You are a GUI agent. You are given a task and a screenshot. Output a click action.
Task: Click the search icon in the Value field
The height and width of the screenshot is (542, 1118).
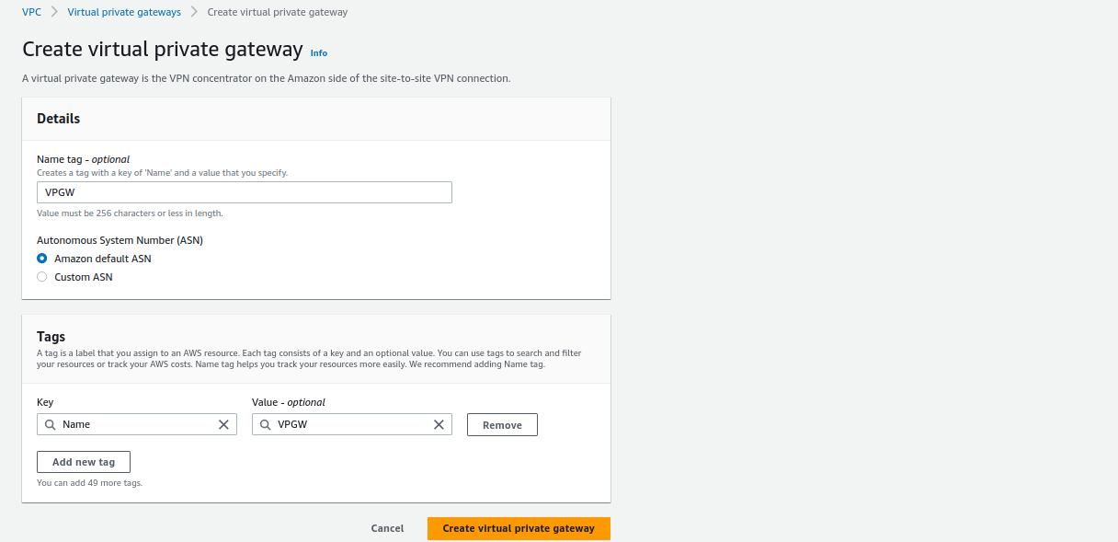coord(266,424)
